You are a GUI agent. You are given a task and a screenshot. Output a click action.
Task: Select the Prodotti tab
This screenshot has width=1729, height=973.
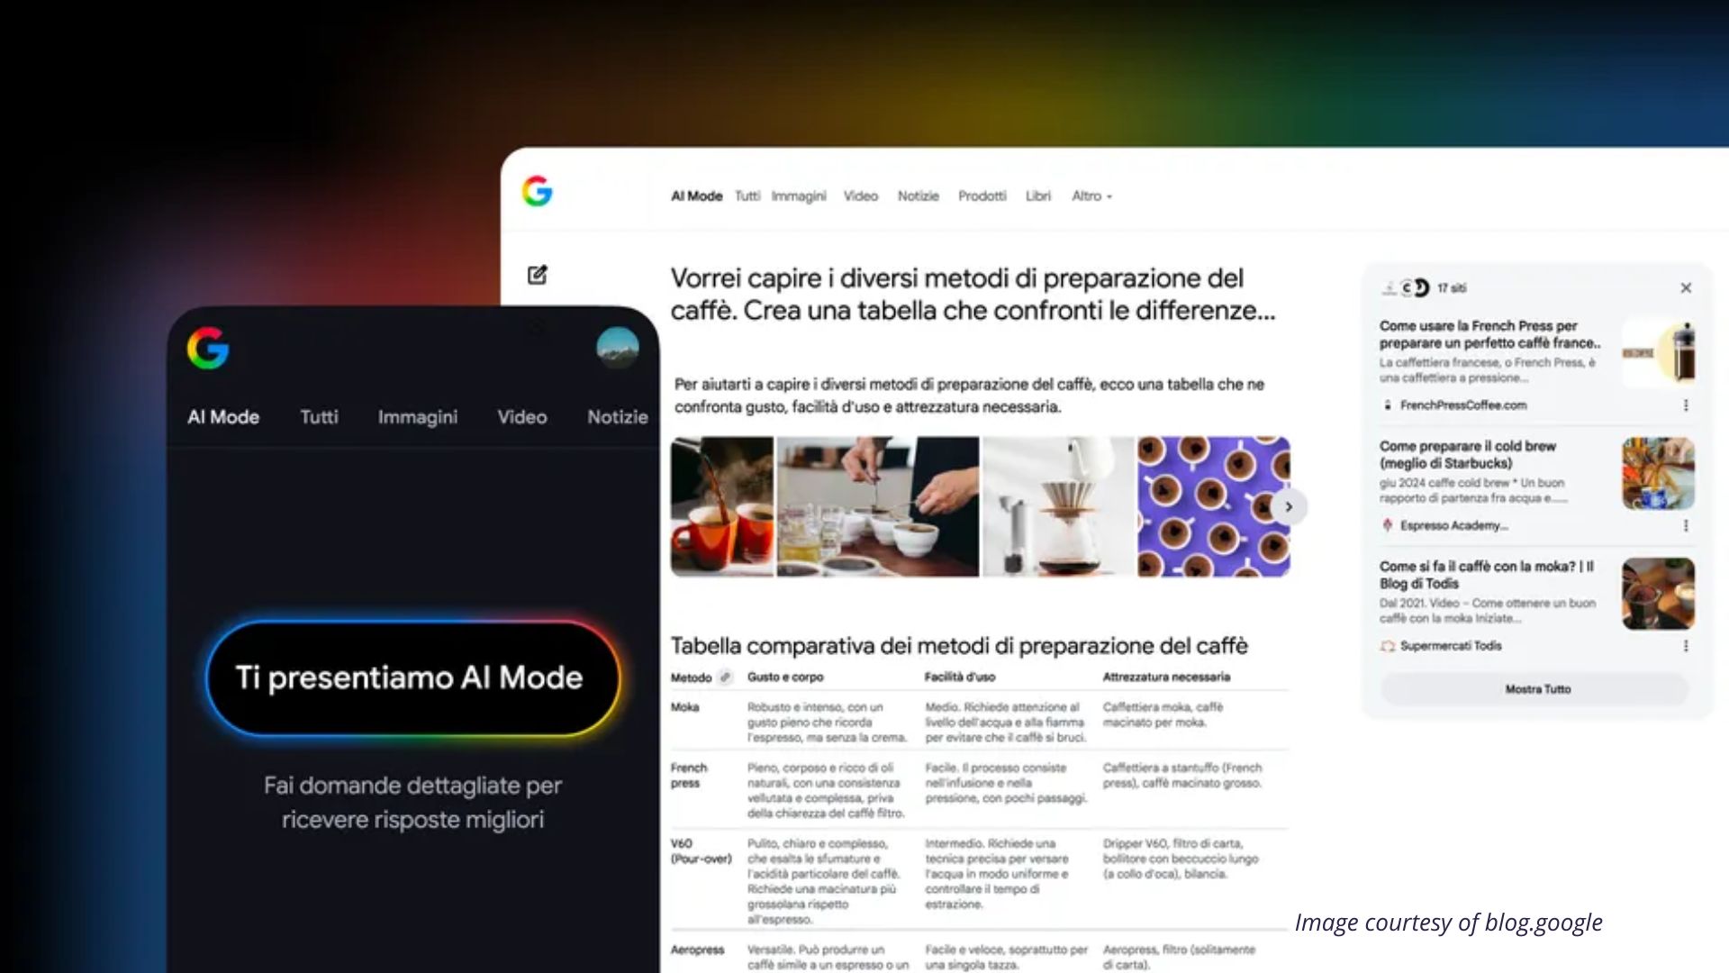(982, 196)
